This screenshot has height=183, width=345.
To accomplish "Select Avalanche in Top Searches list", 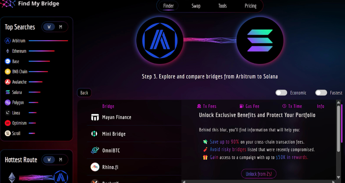I will click(19, 82).
